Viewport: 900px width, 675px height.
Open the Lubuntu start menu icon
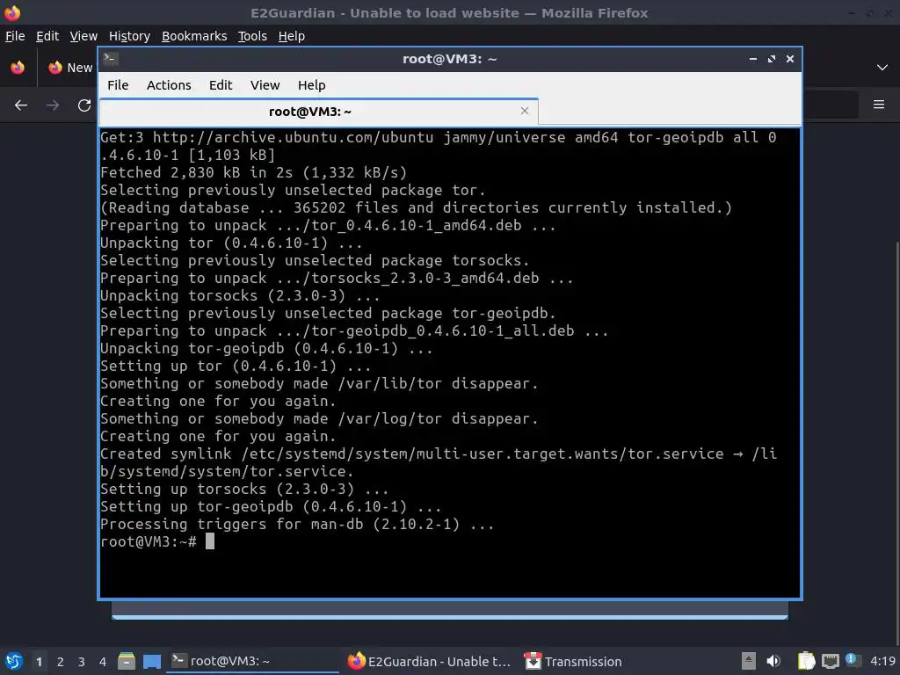tap(13, 661)
